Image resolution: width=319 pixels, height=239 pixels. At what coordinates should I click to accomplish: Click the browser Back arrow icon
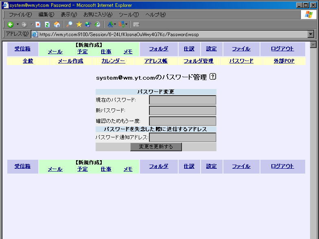click(x=11, y=24)
